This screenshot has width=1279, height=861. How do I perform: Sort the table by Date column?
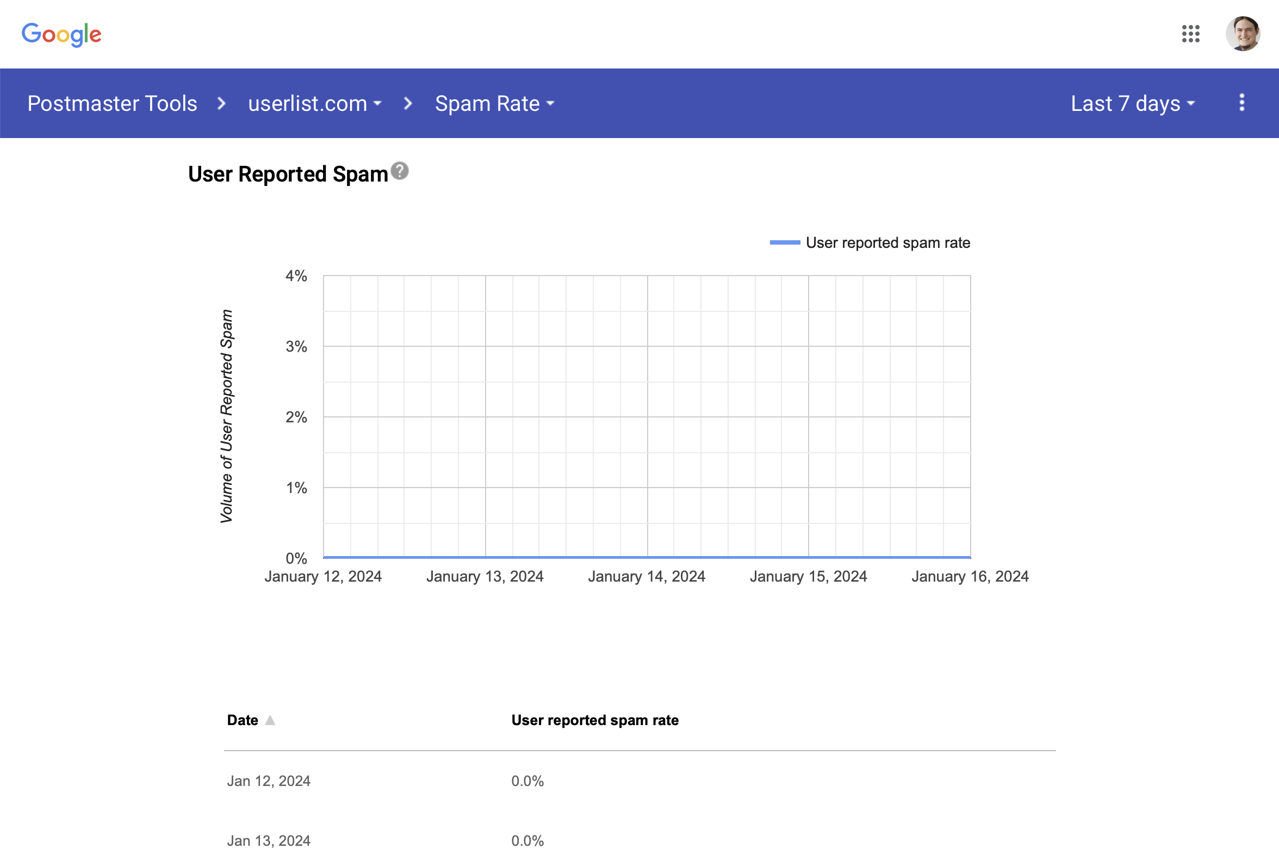click(243, 719)
